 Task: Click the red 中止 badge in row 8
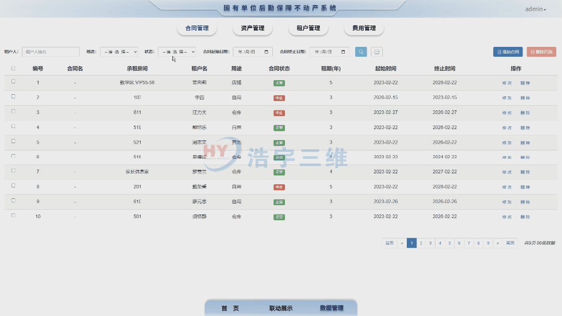[279, 187]
